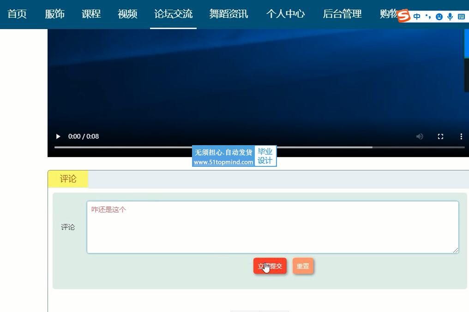Screen dimensions: 469x312
Task: Enter fullscreen mode on video
Action: click(x=440, y=136)
